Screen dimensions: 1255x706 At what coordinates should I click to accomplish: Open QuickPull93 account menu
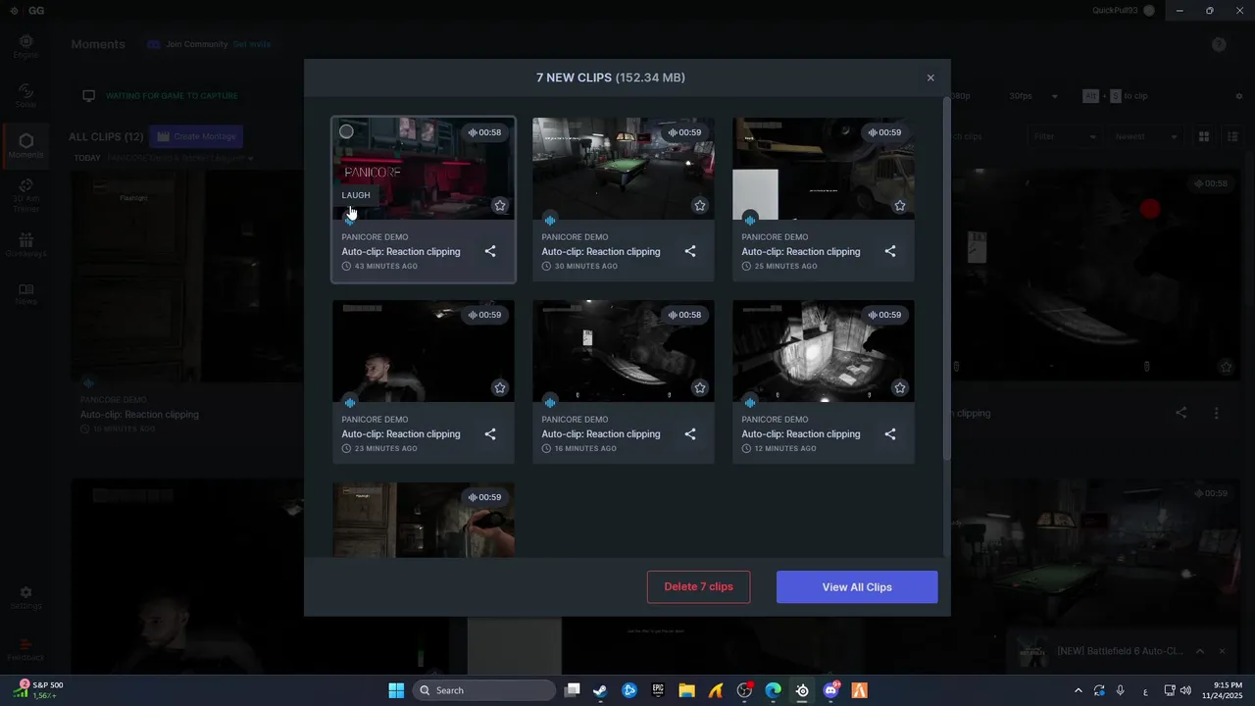(1125, 11)
